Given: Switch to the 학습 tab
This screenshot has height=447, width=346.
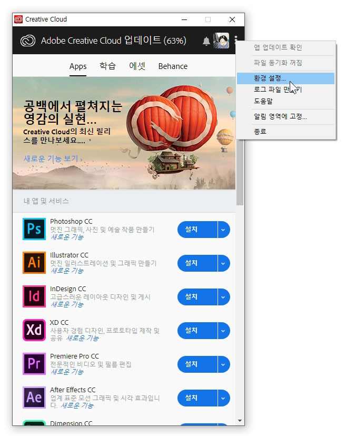Looking at the screenshot, I should [107, 66].
